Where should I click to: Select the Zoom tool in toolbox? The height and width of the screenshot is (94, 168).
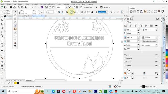point(2,28)
